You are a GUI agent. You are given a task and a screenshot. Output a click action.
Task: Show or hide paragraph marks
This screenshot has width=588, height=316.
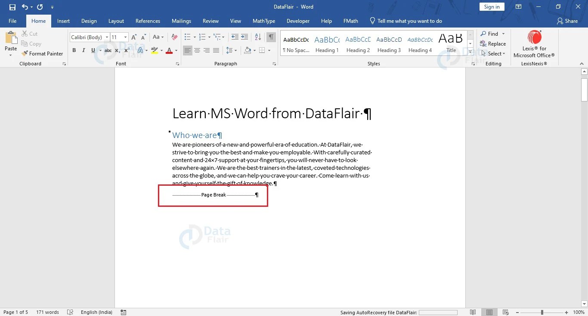[271, 37]
